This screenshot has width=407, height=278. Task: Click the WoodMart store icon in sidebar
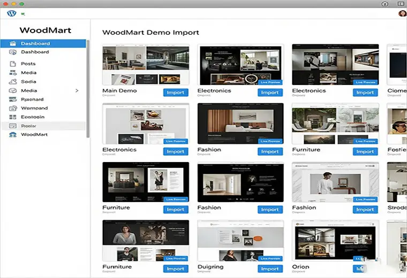coord(13,135)
